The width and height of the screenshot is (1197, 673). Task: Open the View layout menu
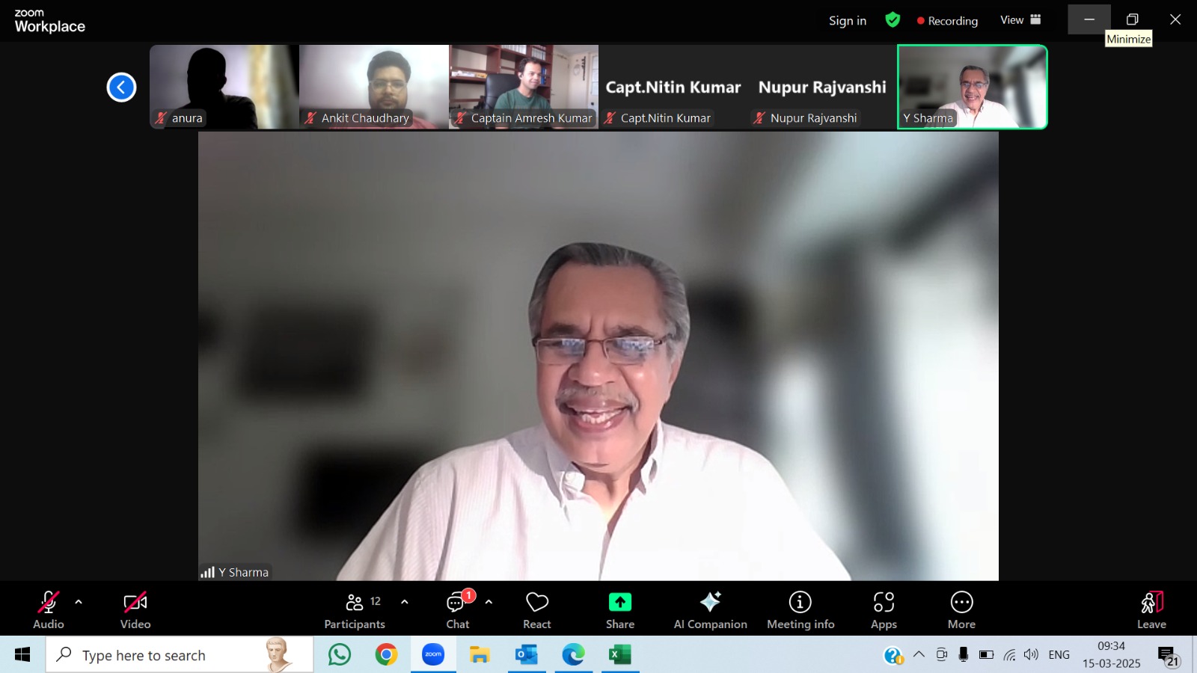1020,20
